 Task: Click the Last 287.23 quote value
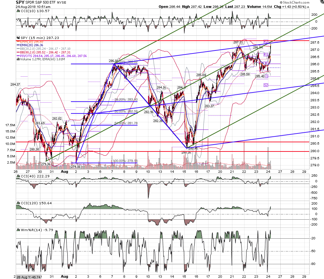[x=235, y=7]
